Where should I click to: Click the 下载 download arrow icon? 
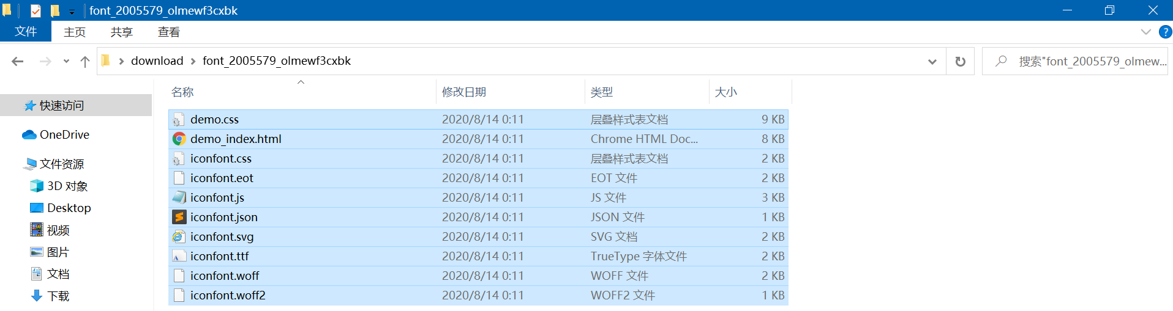(x=37, y=296)
